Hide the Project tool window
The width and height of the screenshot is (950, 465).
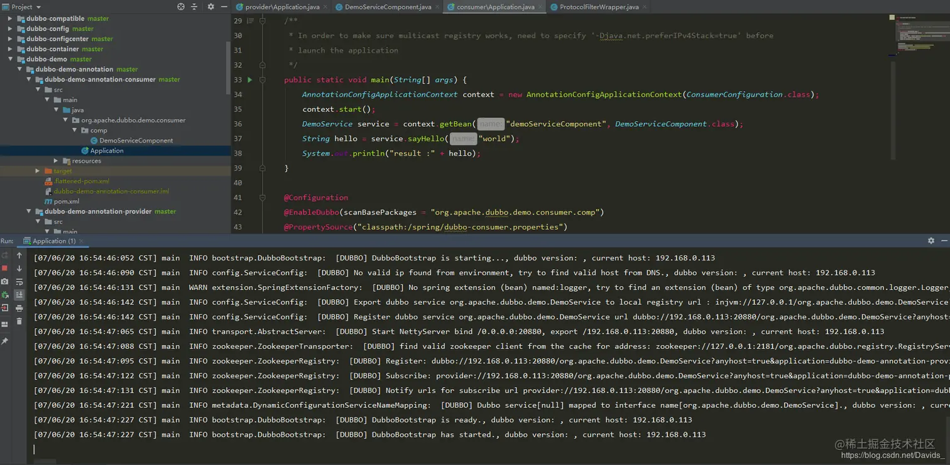pyautogui.click(x=224, y=7)
